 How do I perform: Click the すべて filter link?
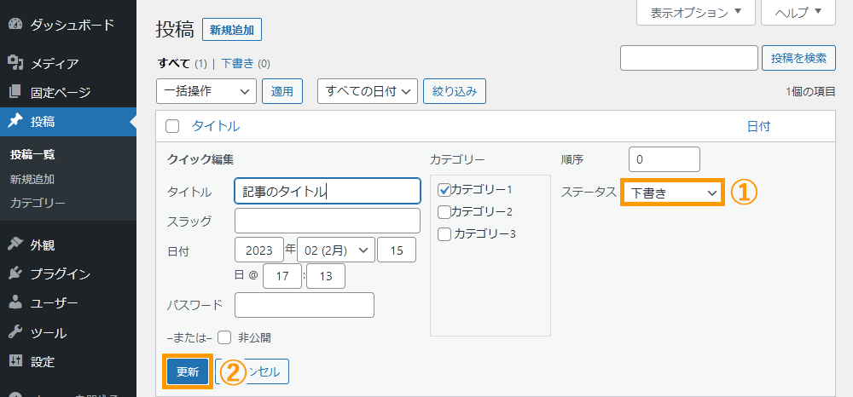174,64
